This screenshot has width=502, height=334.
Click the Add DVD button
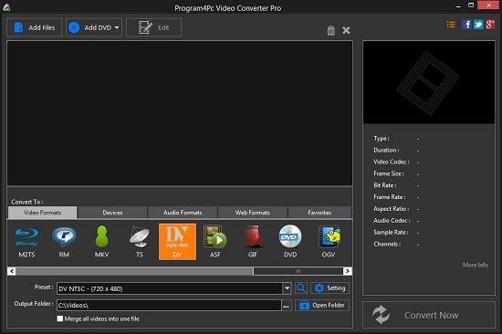tap(94, 27)
